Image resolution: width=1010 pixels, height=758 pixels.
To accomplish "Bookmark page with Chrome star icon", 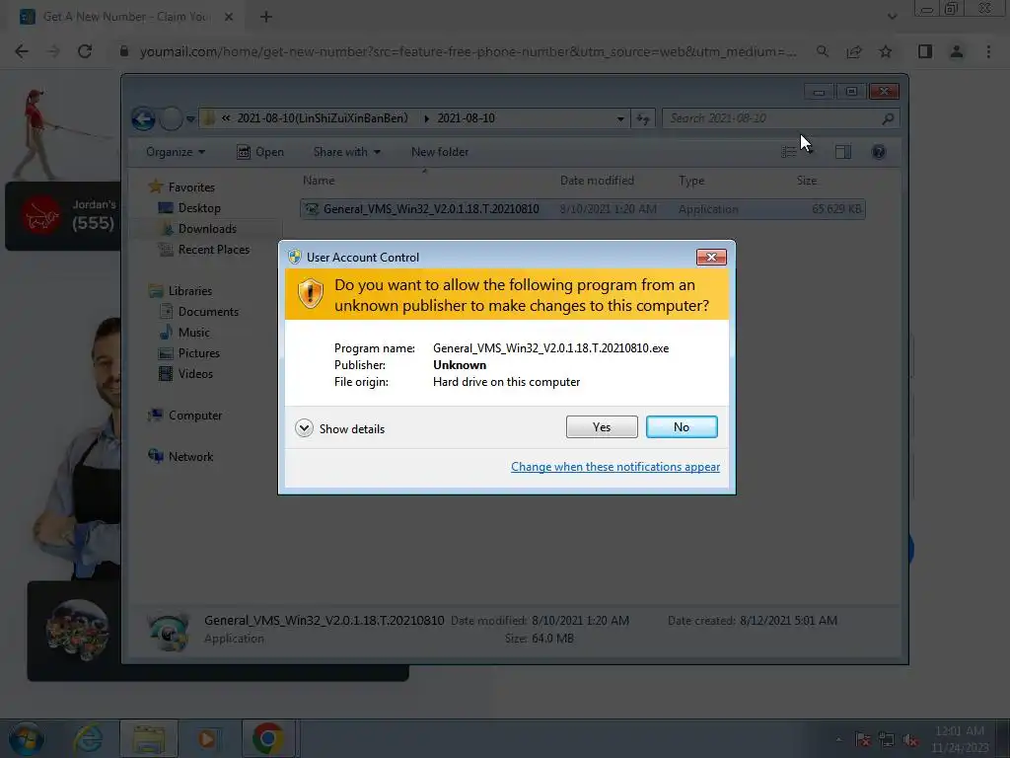I will pos(886,51).
